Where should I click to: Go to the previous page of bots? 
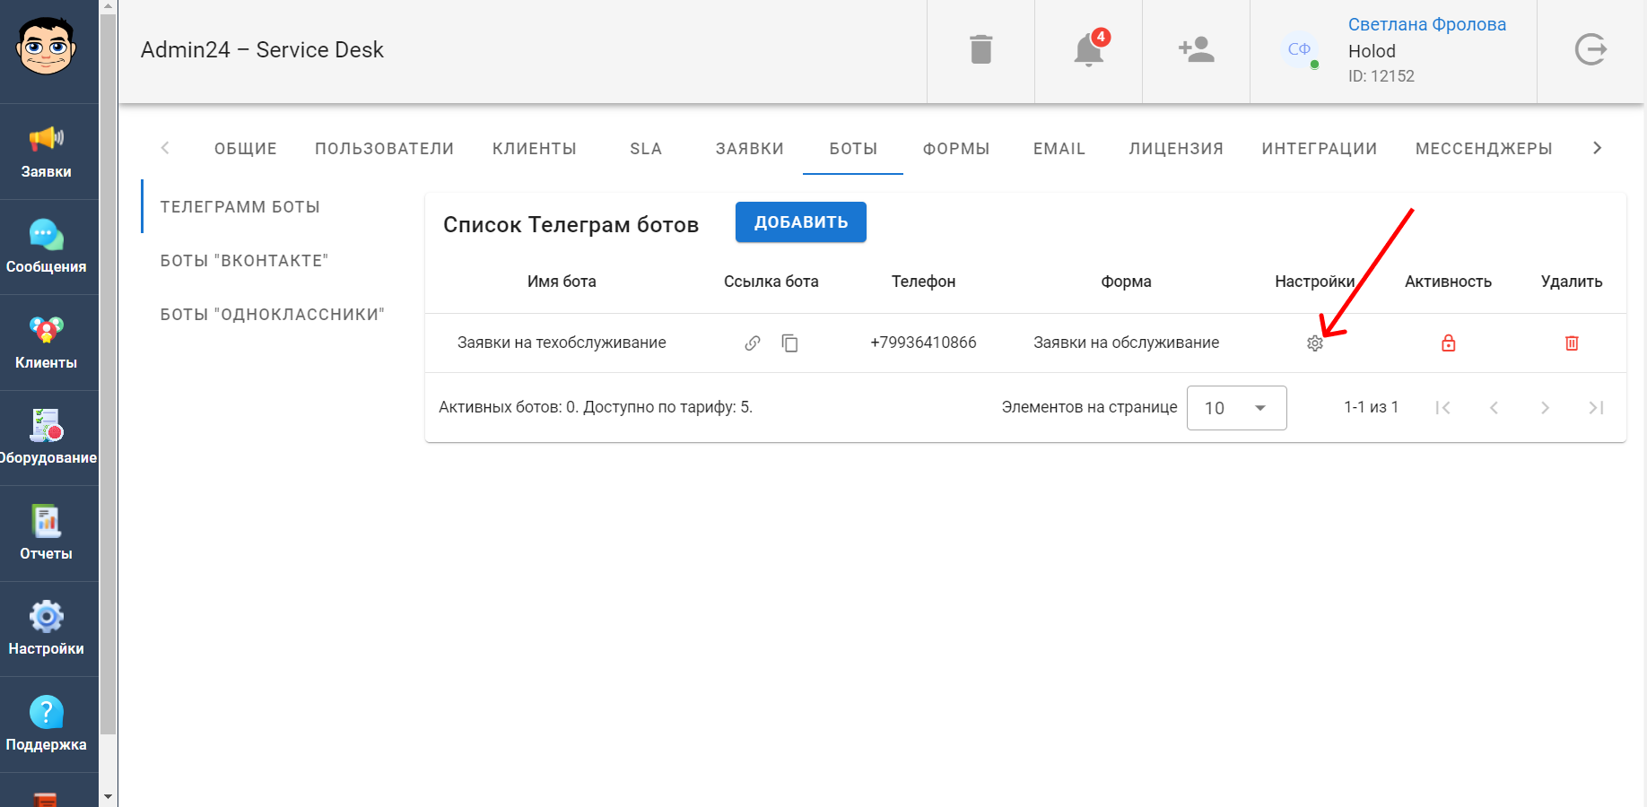(x=1494, y=408)
